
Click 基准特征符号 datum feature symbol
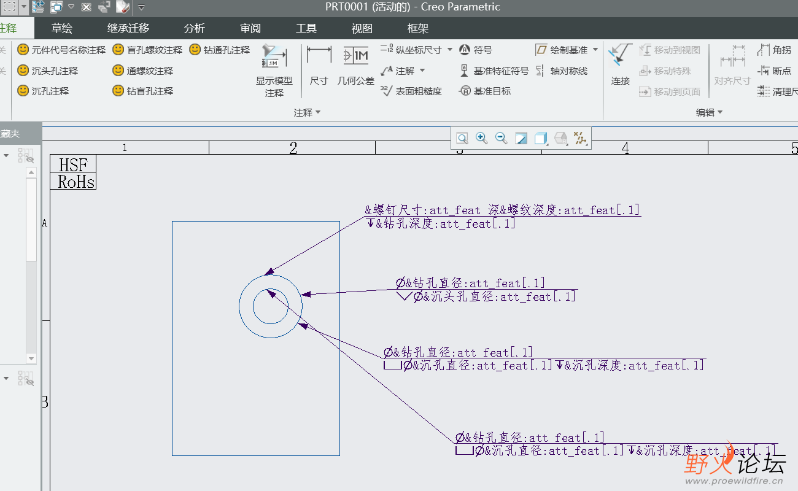494,71
